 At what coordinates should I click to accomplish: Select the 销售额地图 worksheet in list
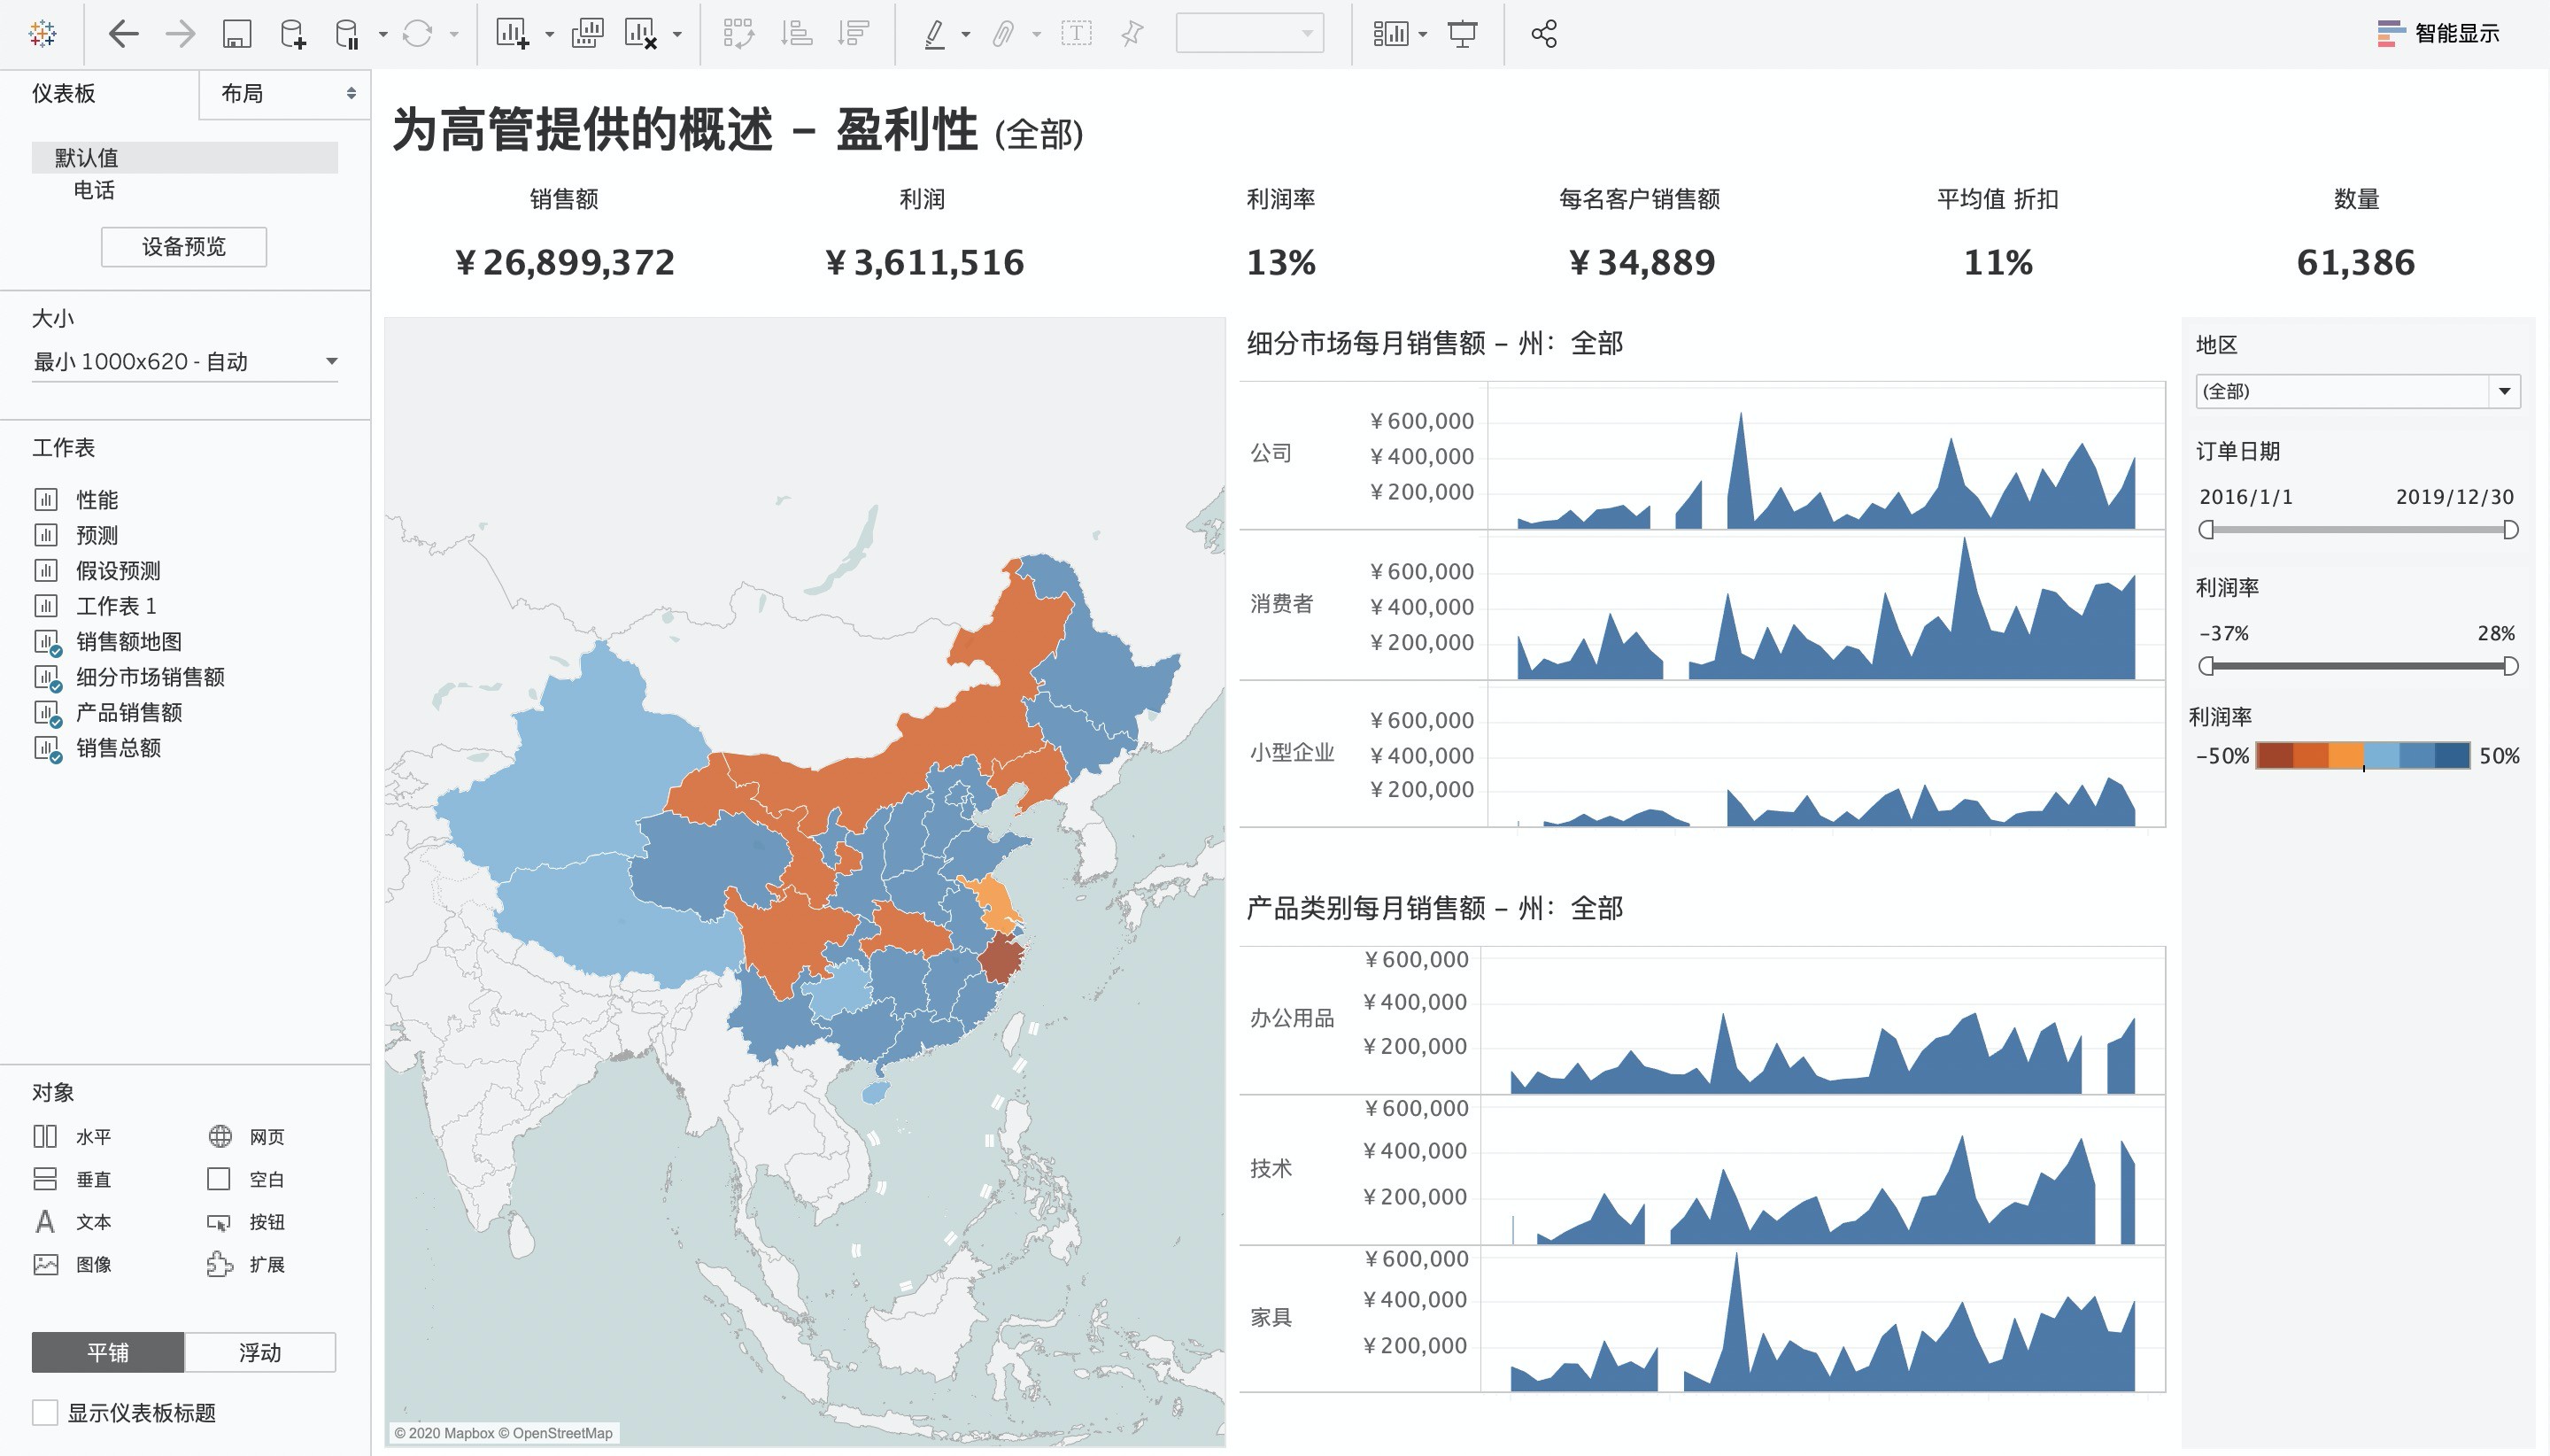[x=129, y=641]
